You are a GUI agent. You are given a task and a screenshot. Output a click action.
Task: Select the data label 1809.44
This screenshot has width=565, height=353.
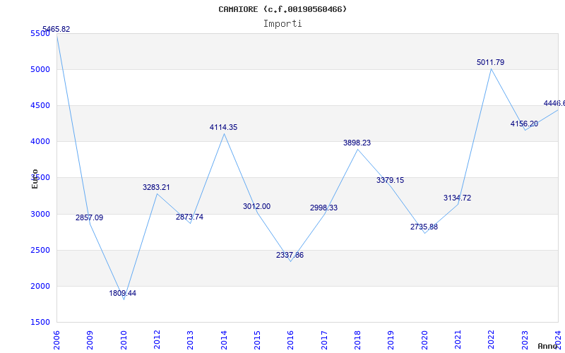point(122,293)
